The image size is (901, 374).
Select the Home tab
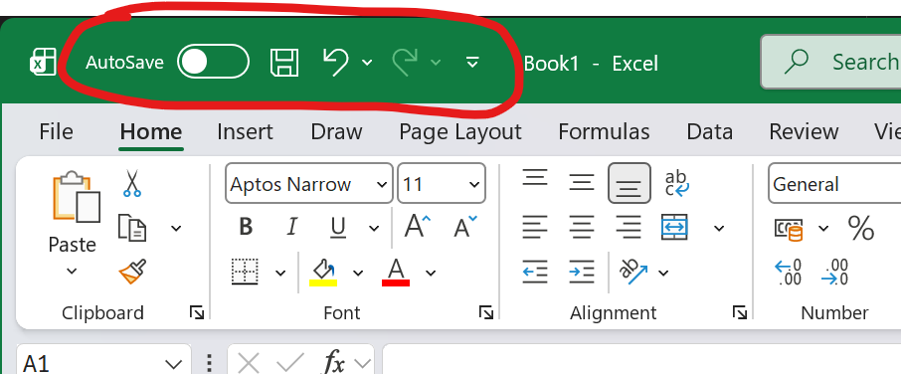coord(151,132)
